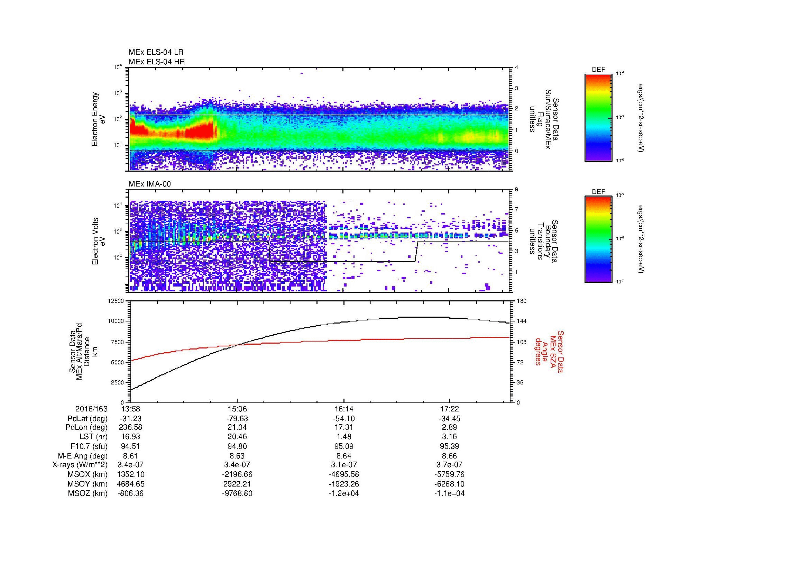Click the MSOZ value -1.1e+04

pos(450,493)
